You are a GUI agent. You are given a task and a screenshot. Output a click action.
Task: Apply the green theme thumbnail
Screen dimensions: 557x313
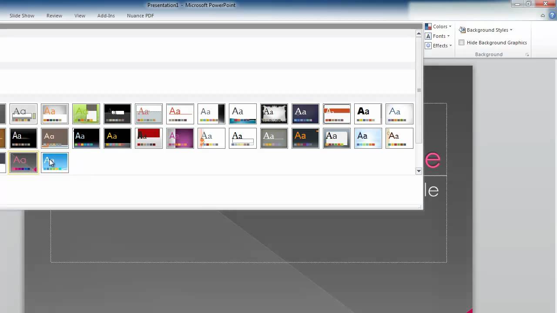tap(86, 114)
